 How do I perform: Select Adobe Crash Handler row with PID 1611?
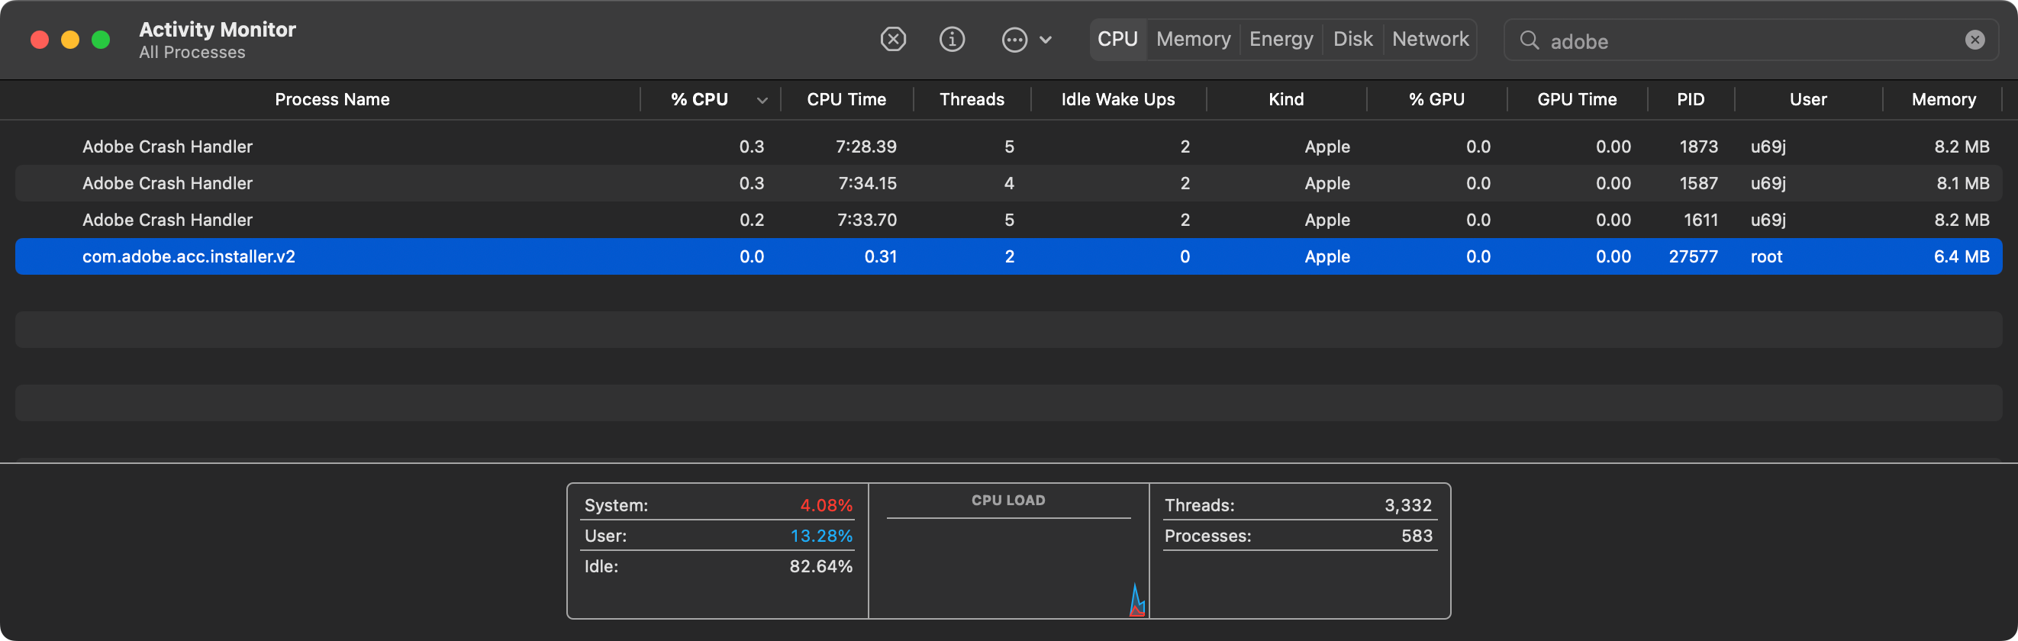point(1009,221)
